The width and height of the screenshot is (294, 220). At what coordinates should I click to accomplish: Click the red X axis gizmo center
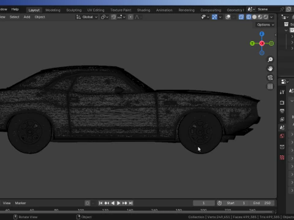262,43
